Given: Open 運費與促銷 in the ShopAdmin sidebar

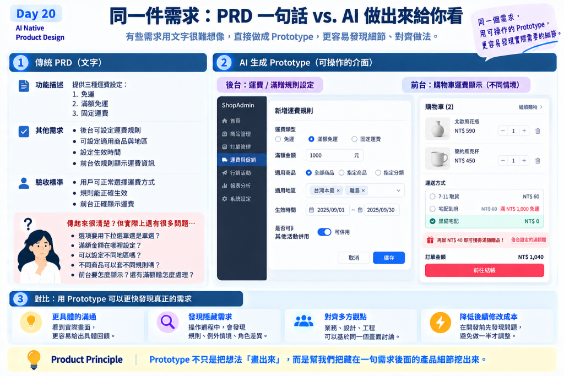Looking at the screenshot, I should (x=242, y=160).
